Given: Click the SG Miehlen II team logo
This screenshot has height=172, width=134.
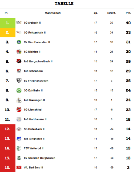Looking at the screenshot, I should [x=19, y=52].
